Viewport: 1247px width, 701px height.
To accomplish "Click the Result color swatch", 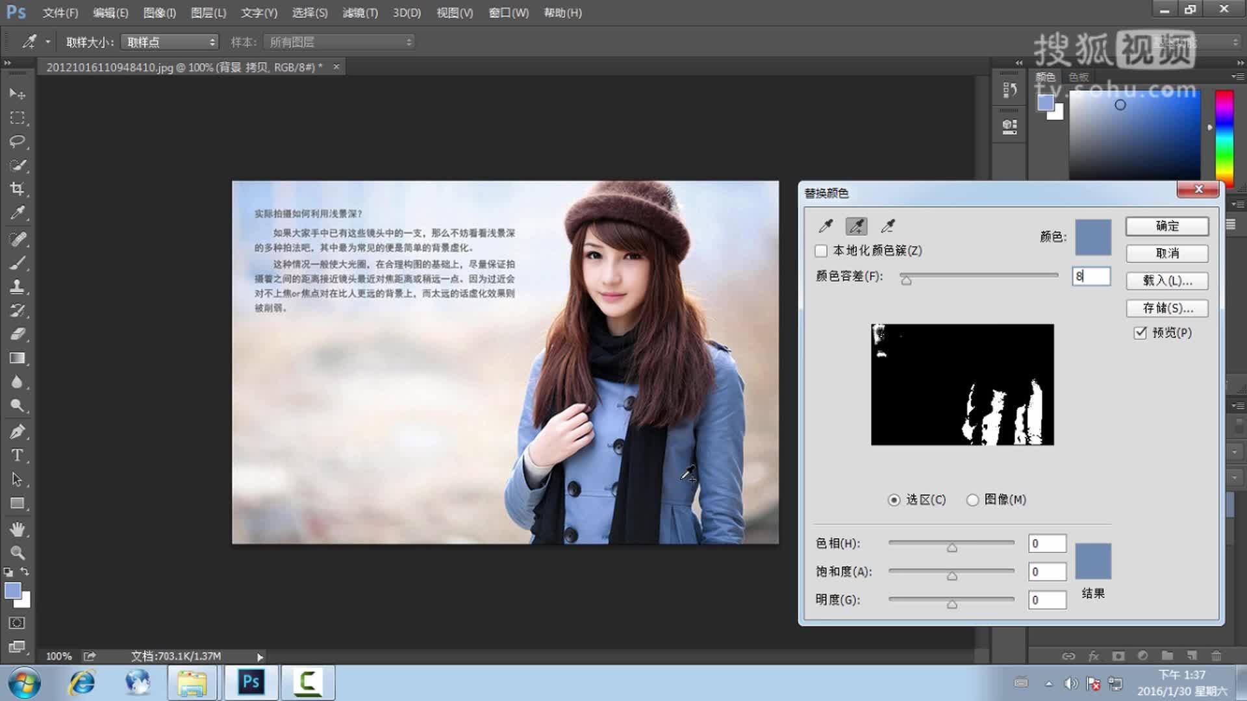I will pyautogui.click(x=1093, y=561).
